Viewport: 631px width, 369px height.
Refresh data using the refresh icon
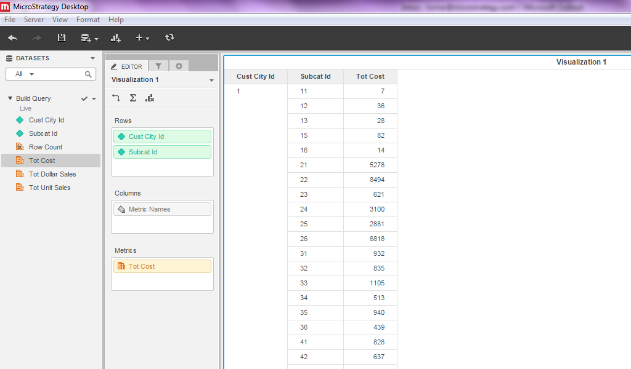pyautogui.click(x=169, y=38)
